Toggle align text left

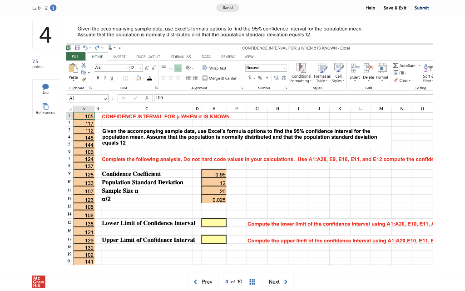pos(163,78)
